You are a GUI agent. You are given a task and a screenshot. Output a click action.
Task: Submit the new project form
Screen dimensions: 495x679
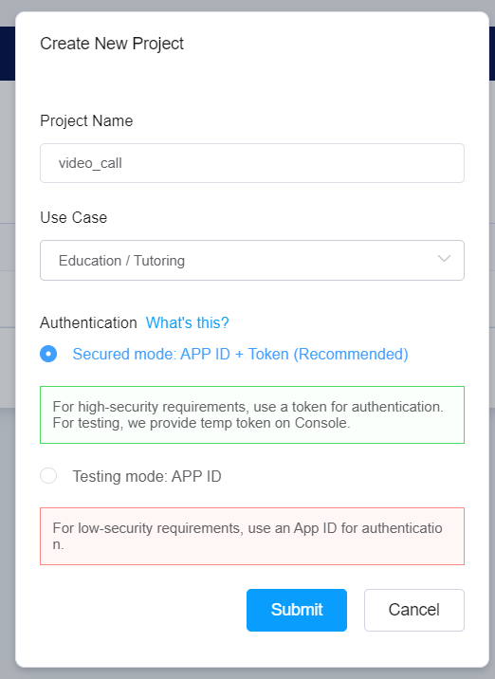[297, 610]
